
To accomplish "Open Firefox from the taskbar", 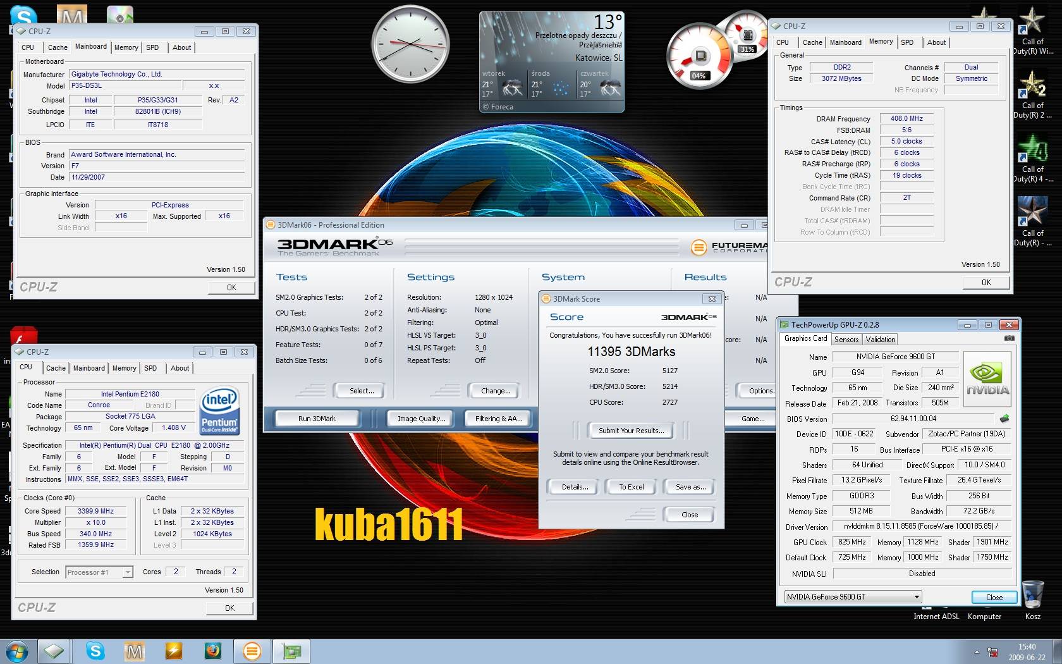I will pos(213,651).
